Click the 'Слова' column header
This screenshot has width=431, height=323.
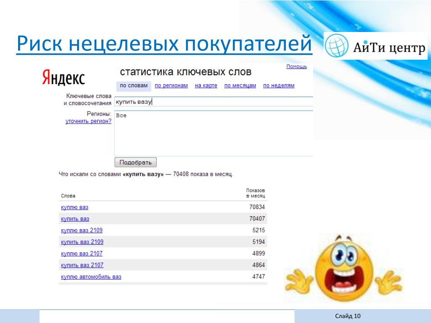tap(68, 196)
